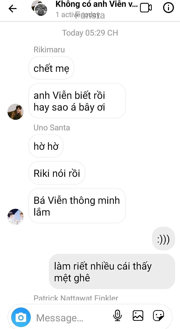Select the "anh Viễn biết rồi" message
Image resolution: width=180 pixels, height=329 pixels.
(77, 101)
